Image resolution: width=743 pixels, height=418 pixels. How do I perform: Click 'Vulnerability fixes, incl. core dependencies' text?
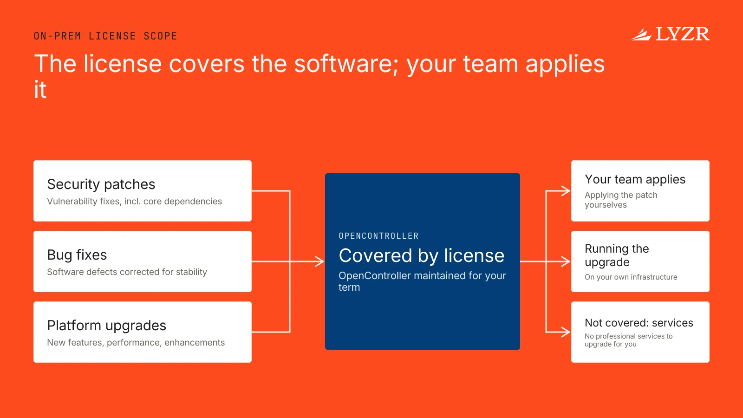[x=135, y=202]
